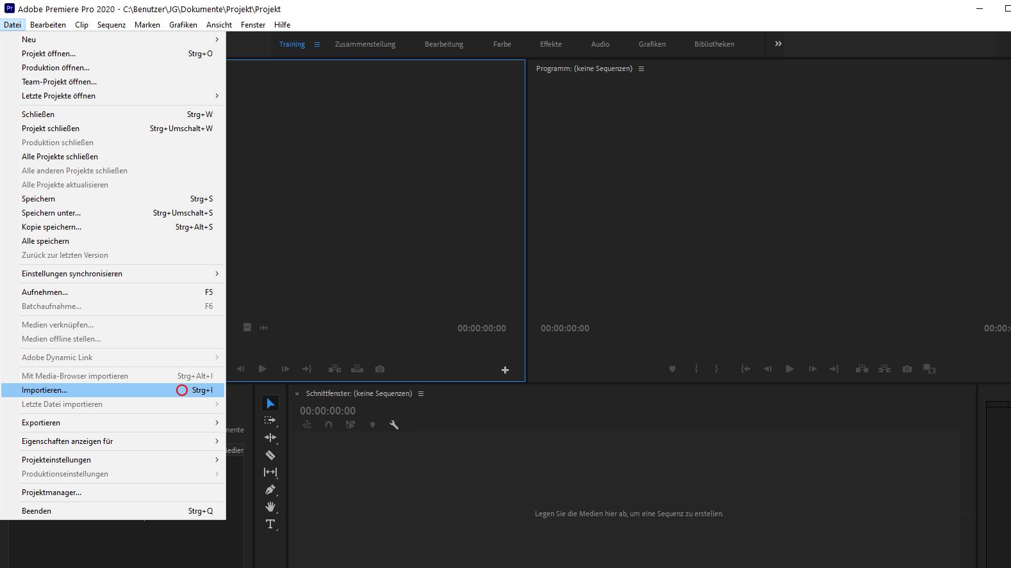The width and height of the screenshot is (1011, 568).
Task: Expand Eigenschaften anzeigen für submenu
Action: [113, 441]
